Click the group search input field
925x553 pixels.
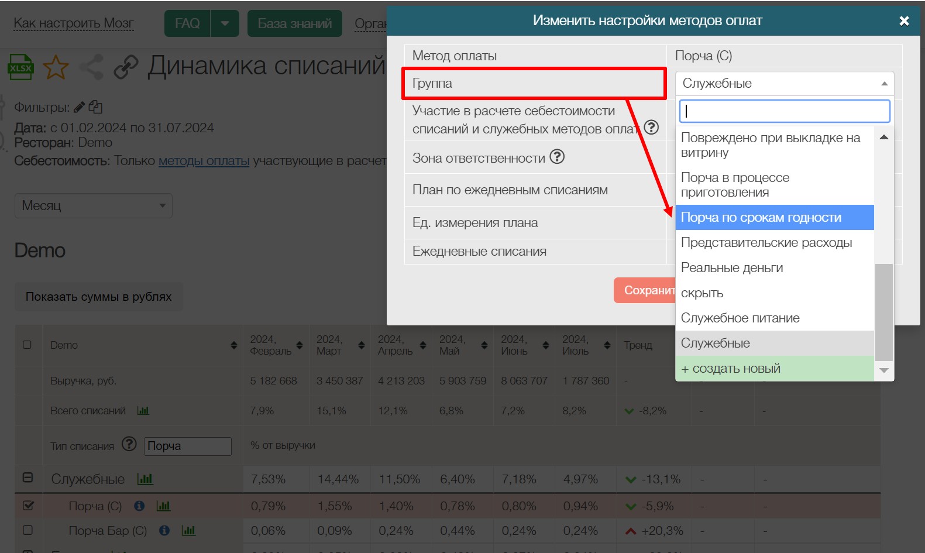[784, 111]
